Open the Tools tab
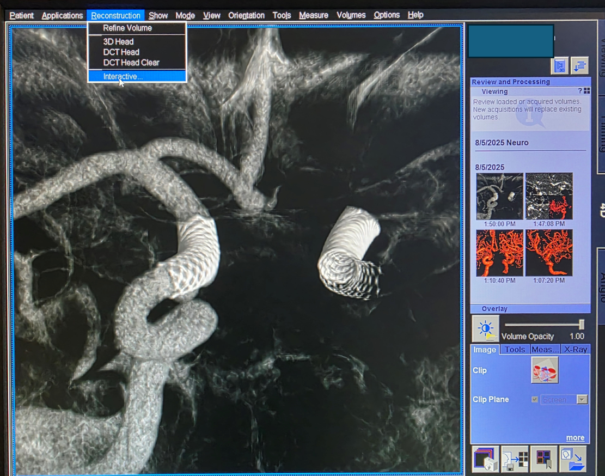 click(515, 350)
